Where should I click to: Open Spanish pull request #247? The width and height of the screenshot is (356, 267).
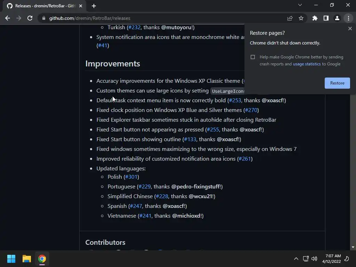(136, 206)
